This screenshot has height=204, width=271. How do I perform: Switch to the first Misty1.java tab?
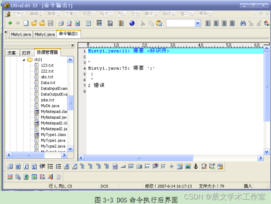(x=21, y=34)
